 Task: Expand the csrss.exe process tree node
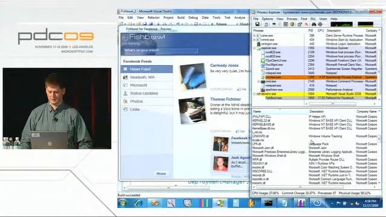(x=255, y=36)
